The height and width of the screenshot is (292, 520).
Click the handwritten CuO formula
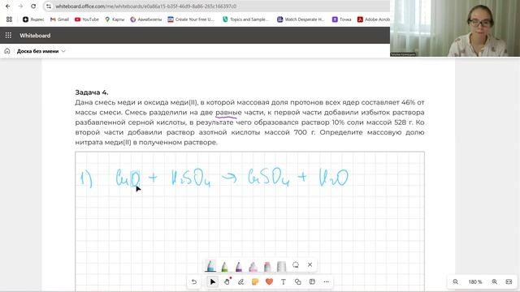(128, 178)
